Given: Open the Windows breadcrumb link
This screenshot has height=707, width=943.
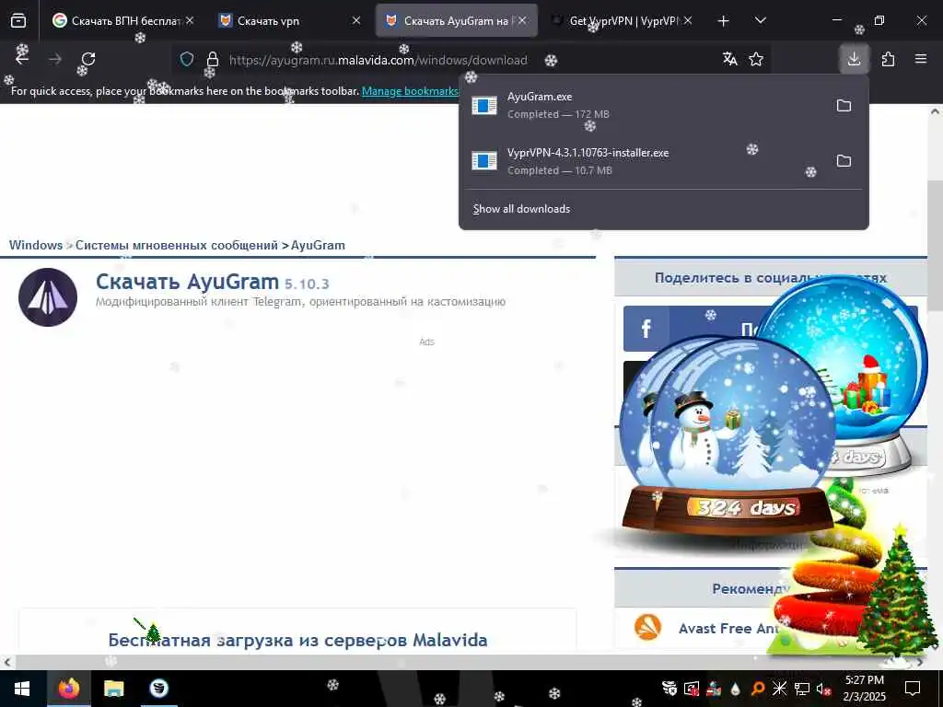Looking at the screenshot, I should click(36, 245).
